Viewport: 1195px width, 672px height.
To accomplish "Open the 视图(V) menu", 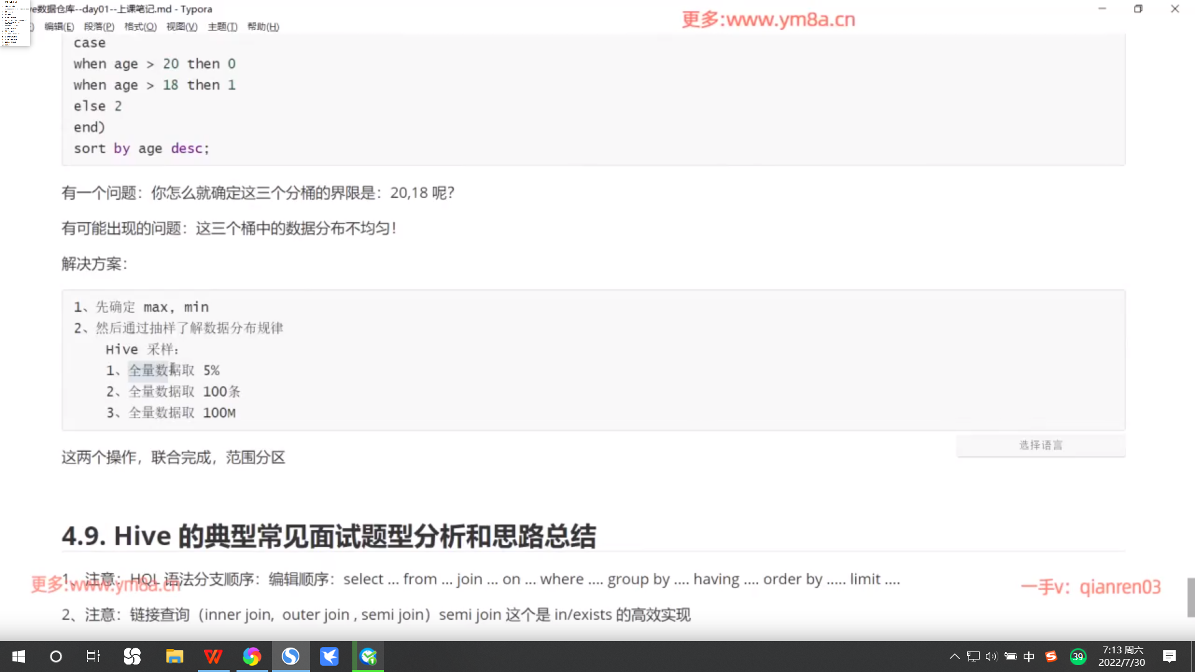I will point(182,27).
